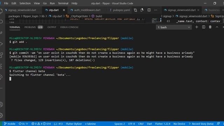Change CRLF end of line sequence

[141, 124]
